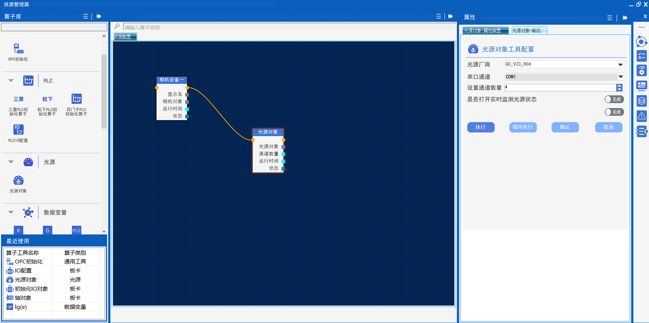Viewport: 649px width, 323px height.
Task: Click 状态 output port on 光源对象 node
Action: [x=283, y=168]
